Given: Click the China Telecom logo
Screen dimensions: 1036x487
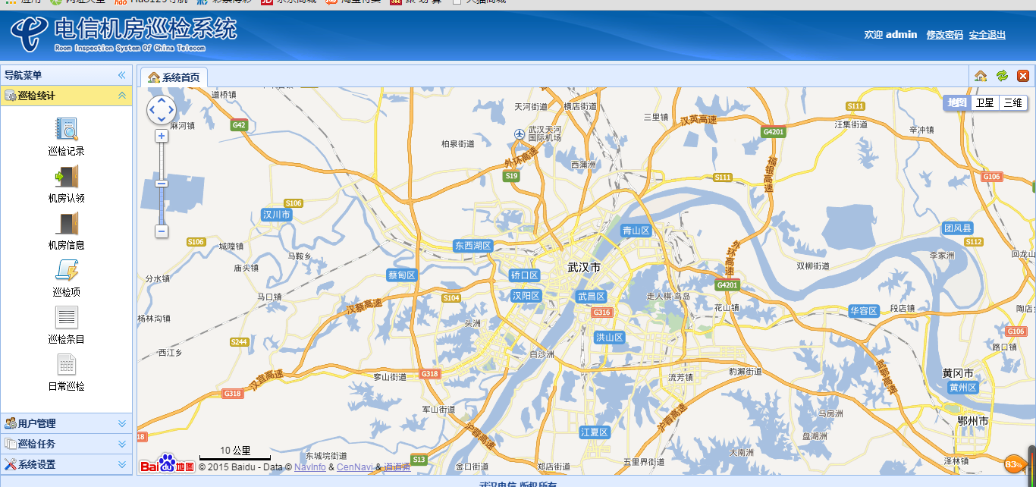Looking at the screenshot, I should point(30,33).
